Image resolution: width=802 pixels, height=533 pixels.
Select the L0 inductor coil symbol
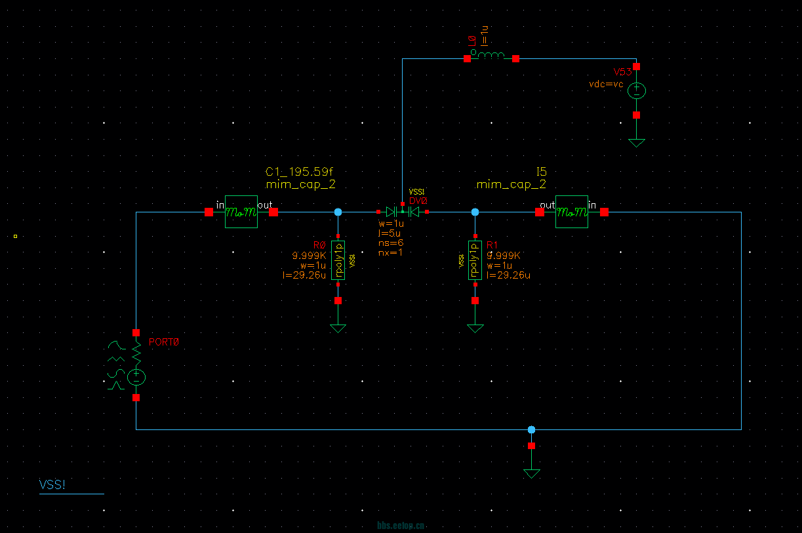(491, 56)
